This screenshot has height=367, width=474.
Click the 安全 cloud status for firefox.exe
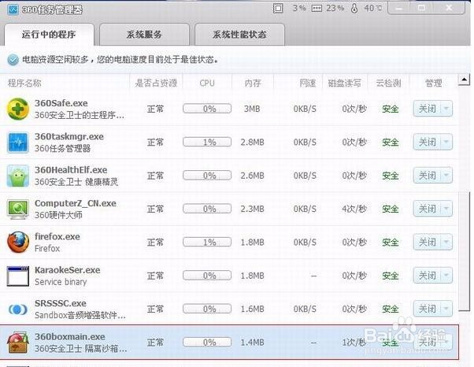click(390, 242)
